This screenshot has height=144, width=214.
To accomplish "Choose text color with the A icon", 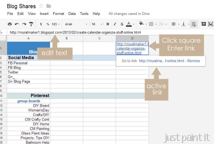I will tap(129, 24).
